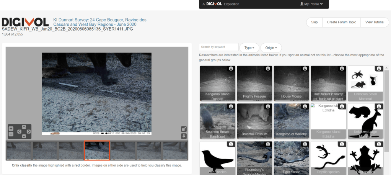Pan the image right with arrow control
The image size is (391, 175).
[x=29, y=132]
